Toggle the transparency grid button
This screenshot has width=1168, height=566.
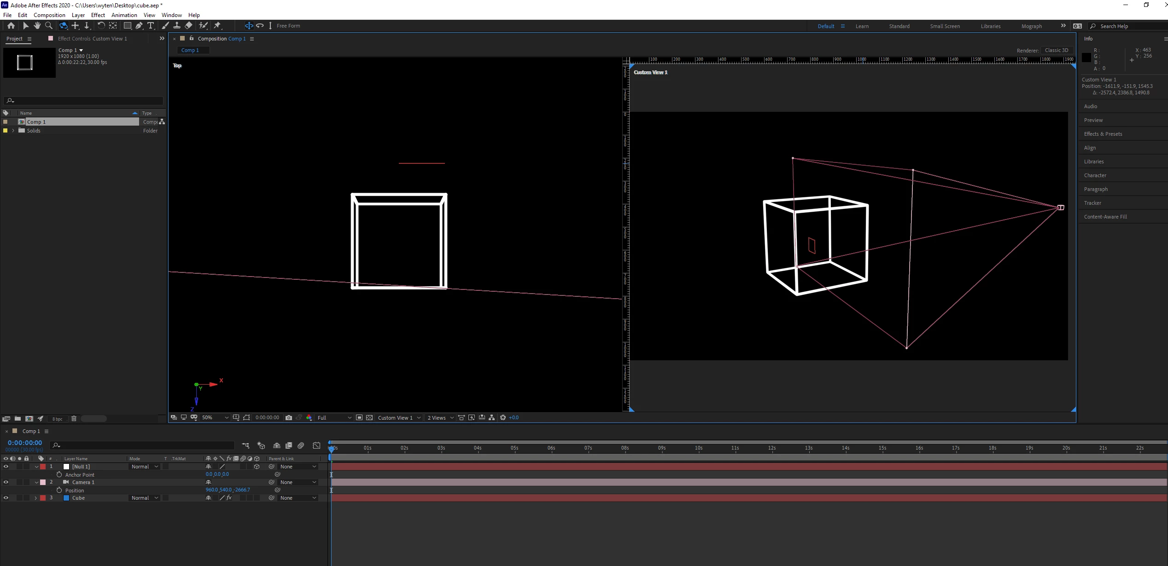click(369, 418)
